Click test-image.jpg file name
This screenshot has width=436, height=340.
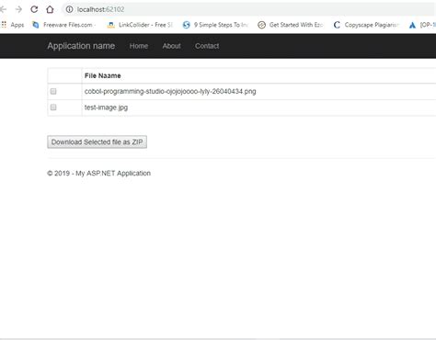click(106, 108)
